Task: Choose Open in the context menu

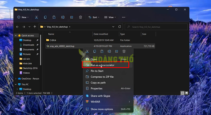Action: 108,59
